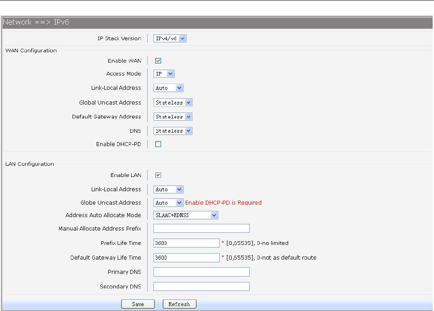Click the 'Access Mode' label
The height and width of the screenshot is (311, 434).
pyautogui.click(x=124, y=74)
